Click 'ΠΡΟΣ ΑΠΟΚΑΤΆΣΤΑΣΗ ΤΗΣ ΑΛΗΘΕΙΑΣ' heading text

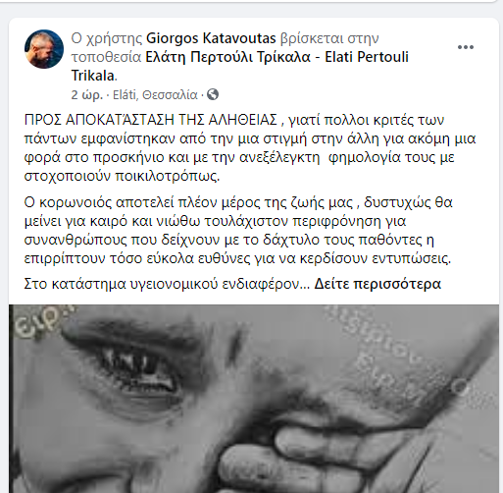click(x=151, y=120)
